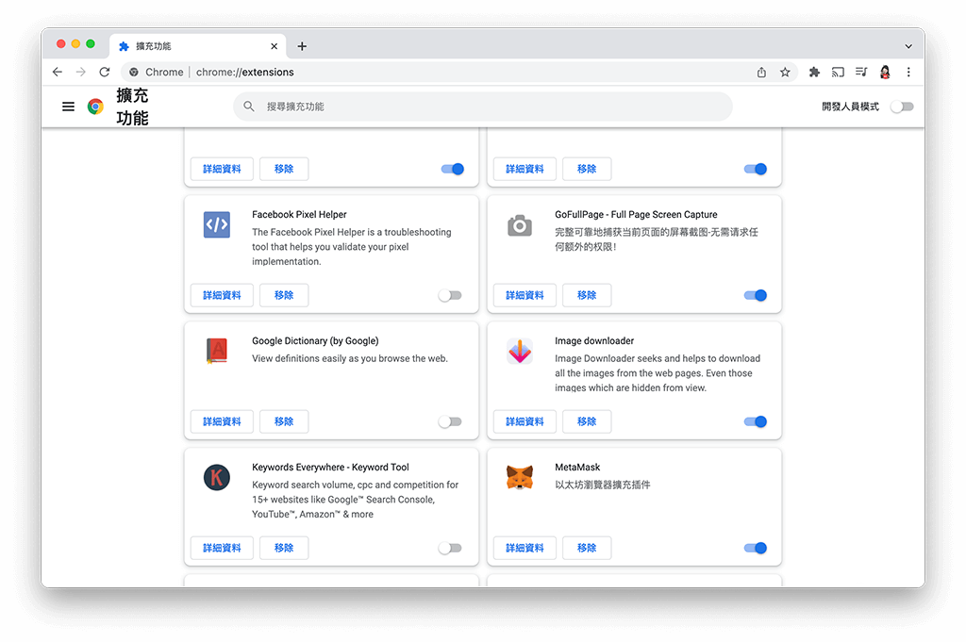Remove MetaMask with 移除

[587, 548]
